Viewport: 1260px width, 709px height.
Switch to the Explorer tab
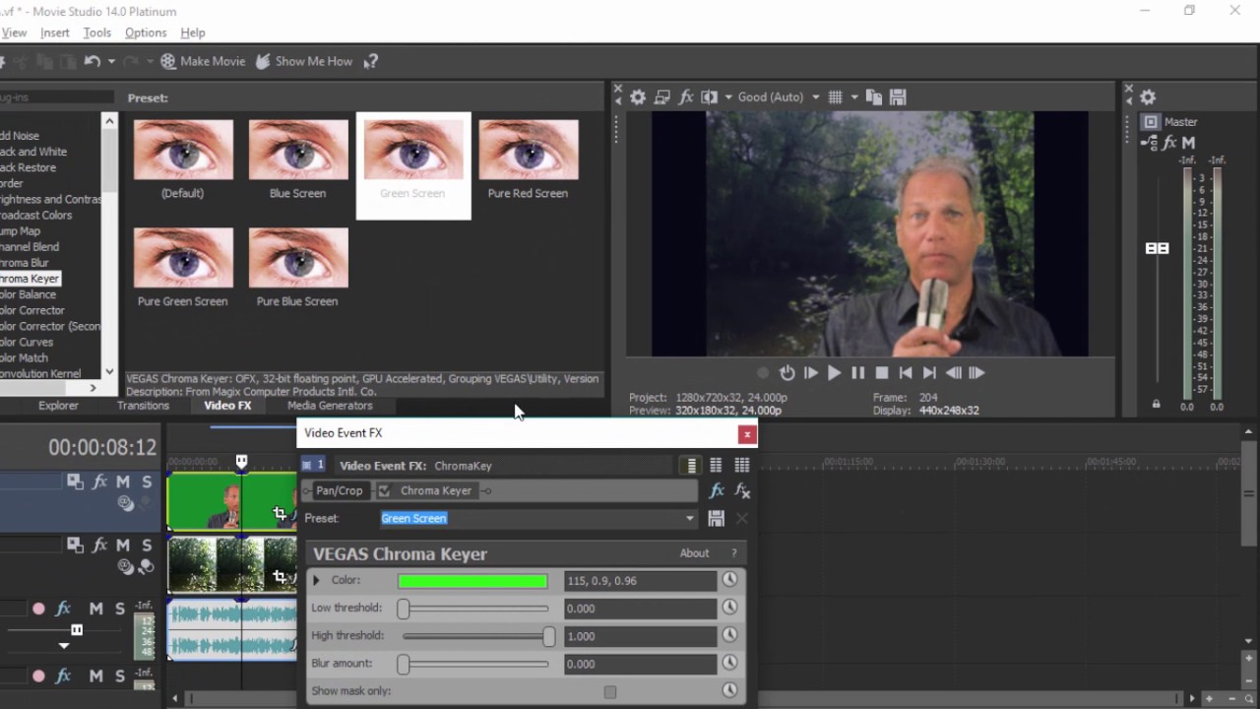(58, 406)
